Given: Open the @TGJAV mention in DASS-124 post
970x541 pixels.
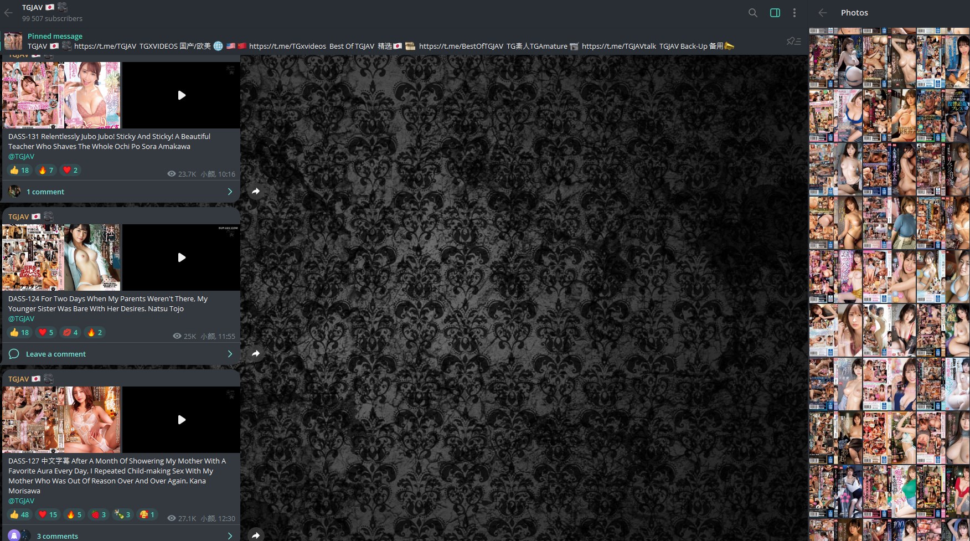Looking at the screenshot, I should point(21,318).
